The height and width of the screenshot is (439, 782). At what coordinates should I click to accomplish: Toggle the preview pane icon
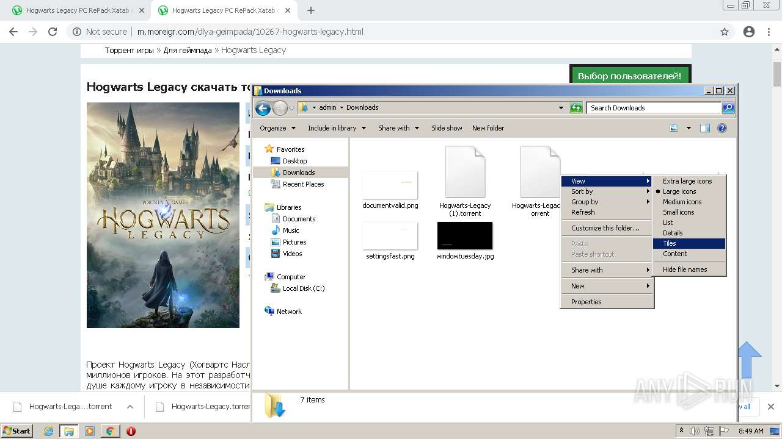[x=705, y=128]
